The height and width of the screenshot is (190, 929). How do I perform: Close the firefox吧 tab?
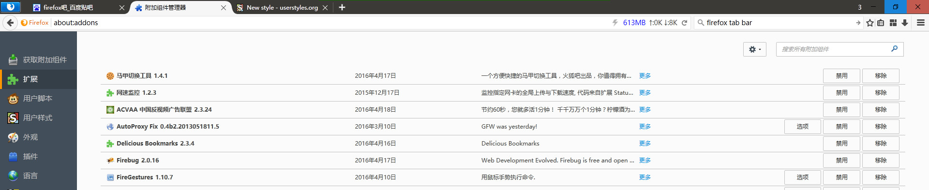(x=121, y=8)
